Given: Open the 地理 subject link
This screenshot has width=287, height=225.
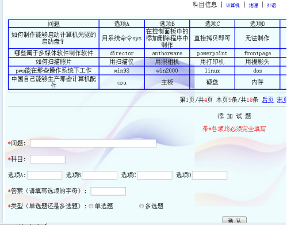Looking at the screenshot, I should (253, 5).
